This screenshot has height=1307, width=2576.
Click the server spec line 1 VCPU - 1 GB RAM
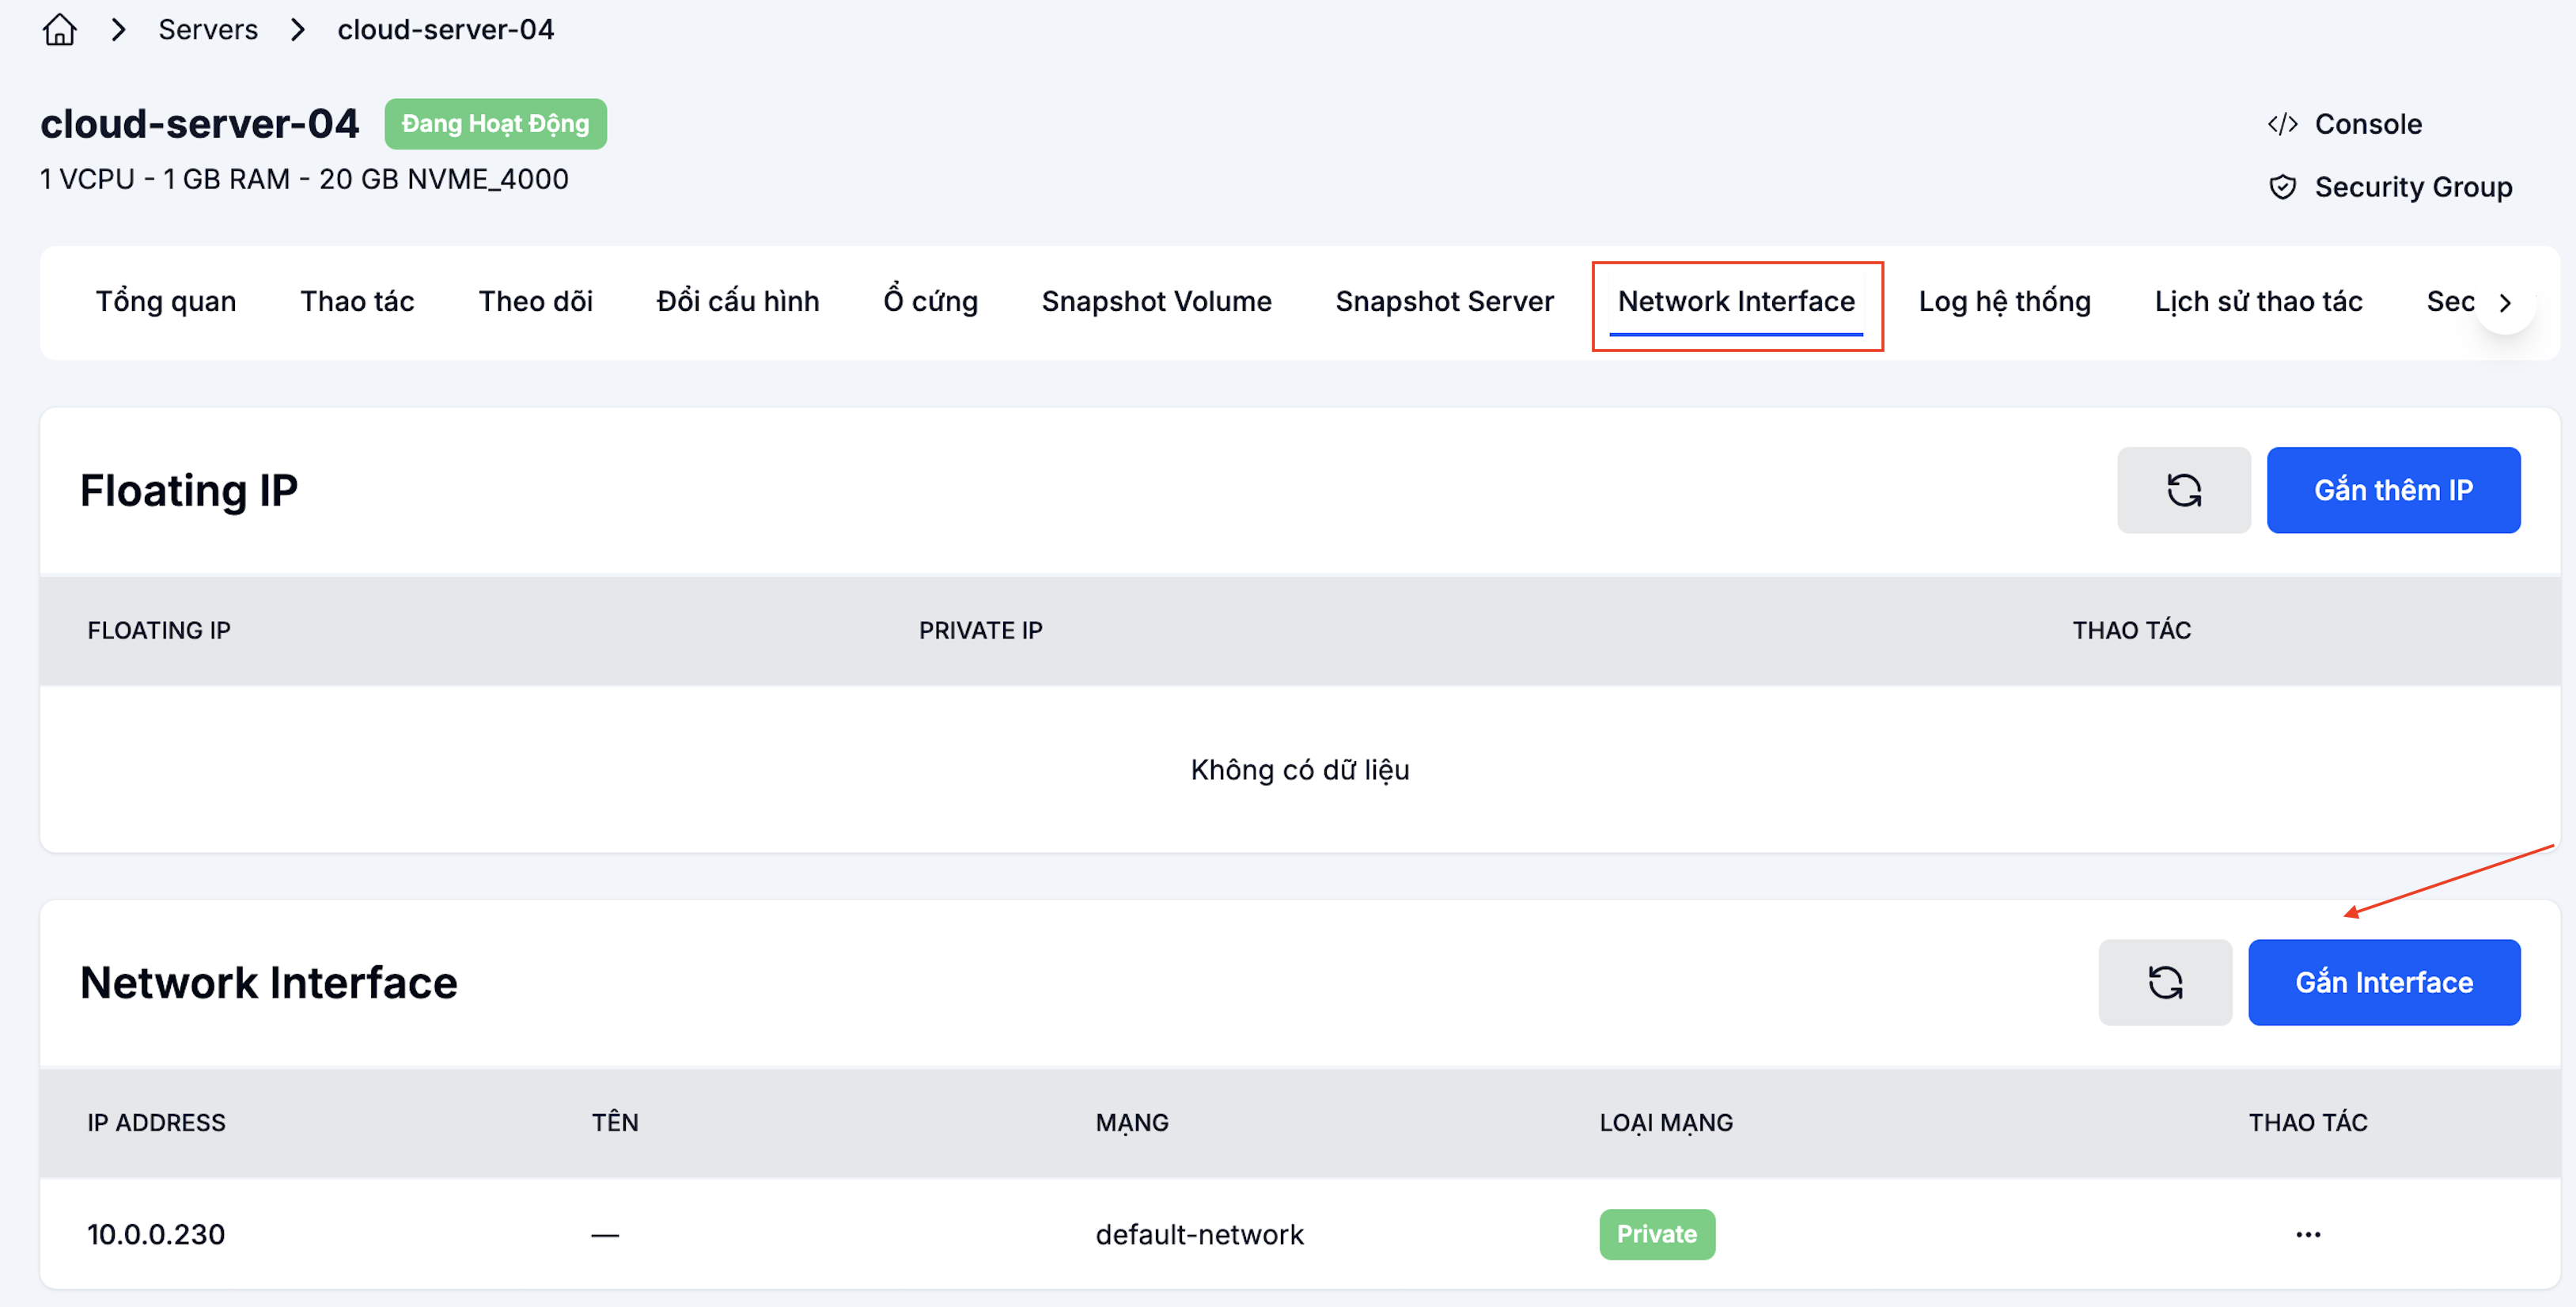click(x=304, y=179)
